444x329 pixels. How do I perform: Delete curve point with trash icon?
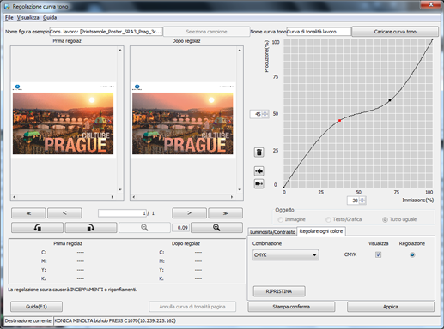[258, 153]
